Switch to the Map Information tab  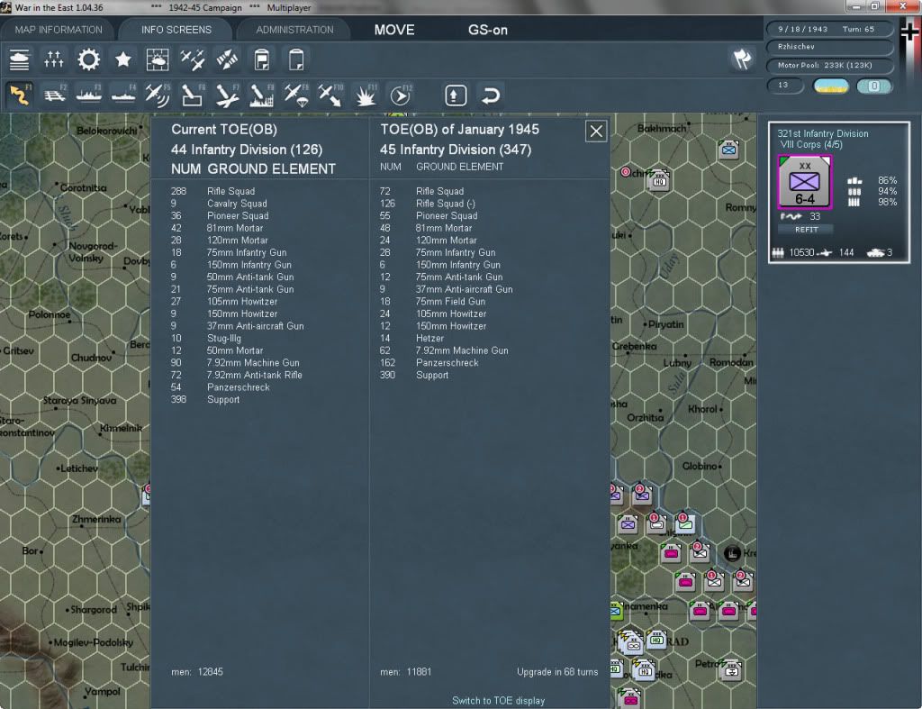[59, 30]
